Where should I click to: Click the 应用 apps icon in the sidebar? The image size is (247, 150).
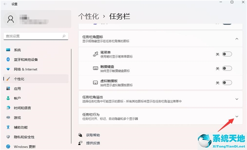[x=8, y=89]
